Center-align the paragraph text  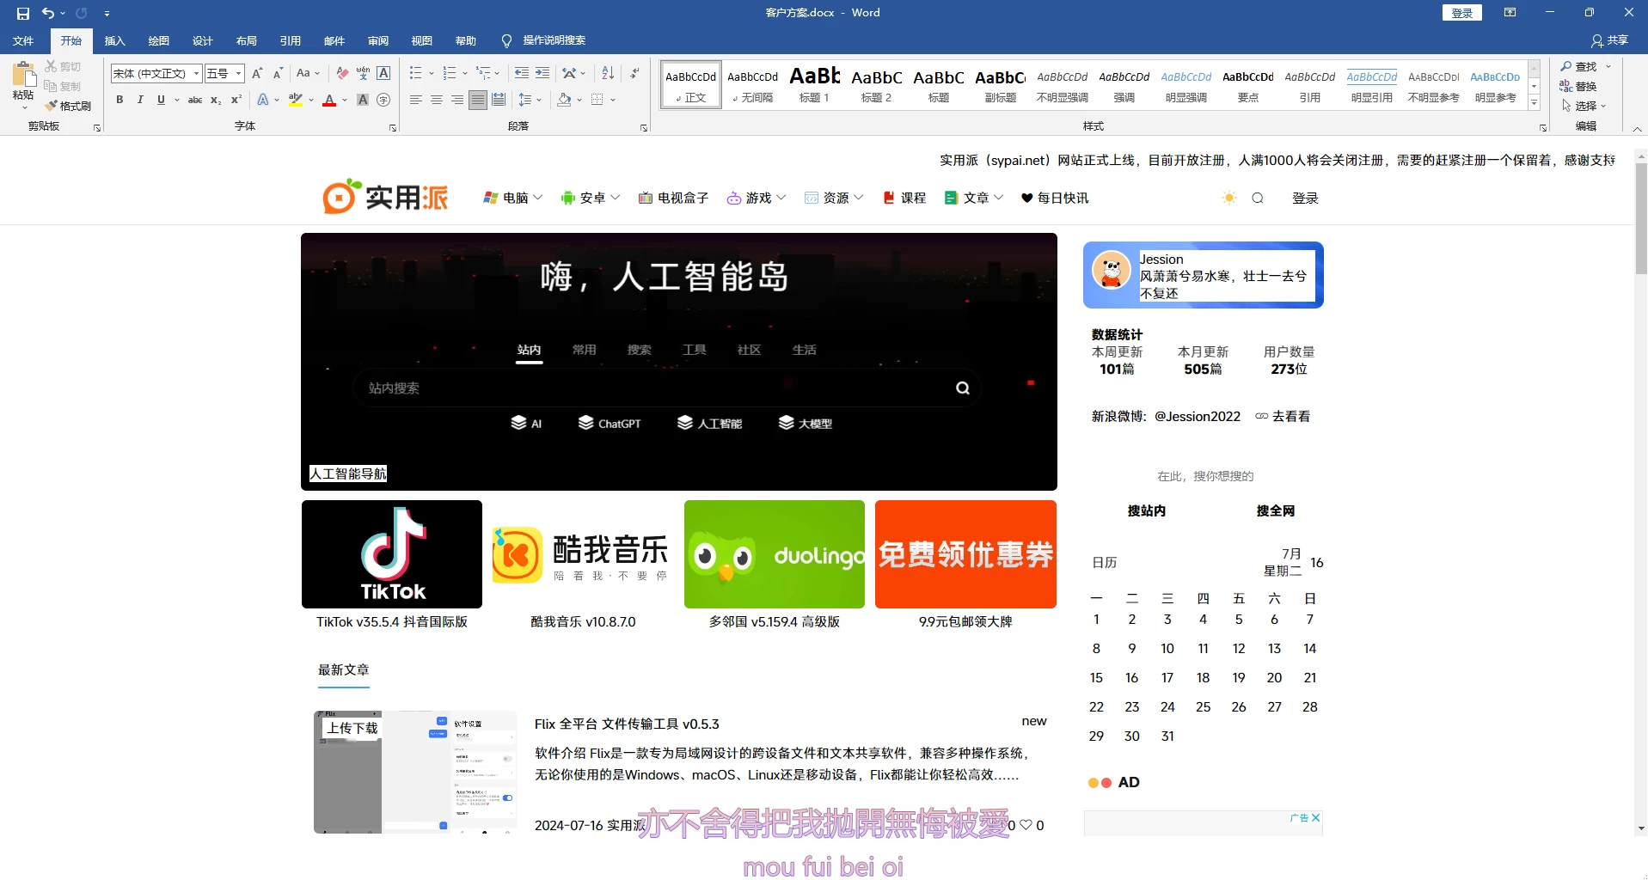[x=437, y=100]
